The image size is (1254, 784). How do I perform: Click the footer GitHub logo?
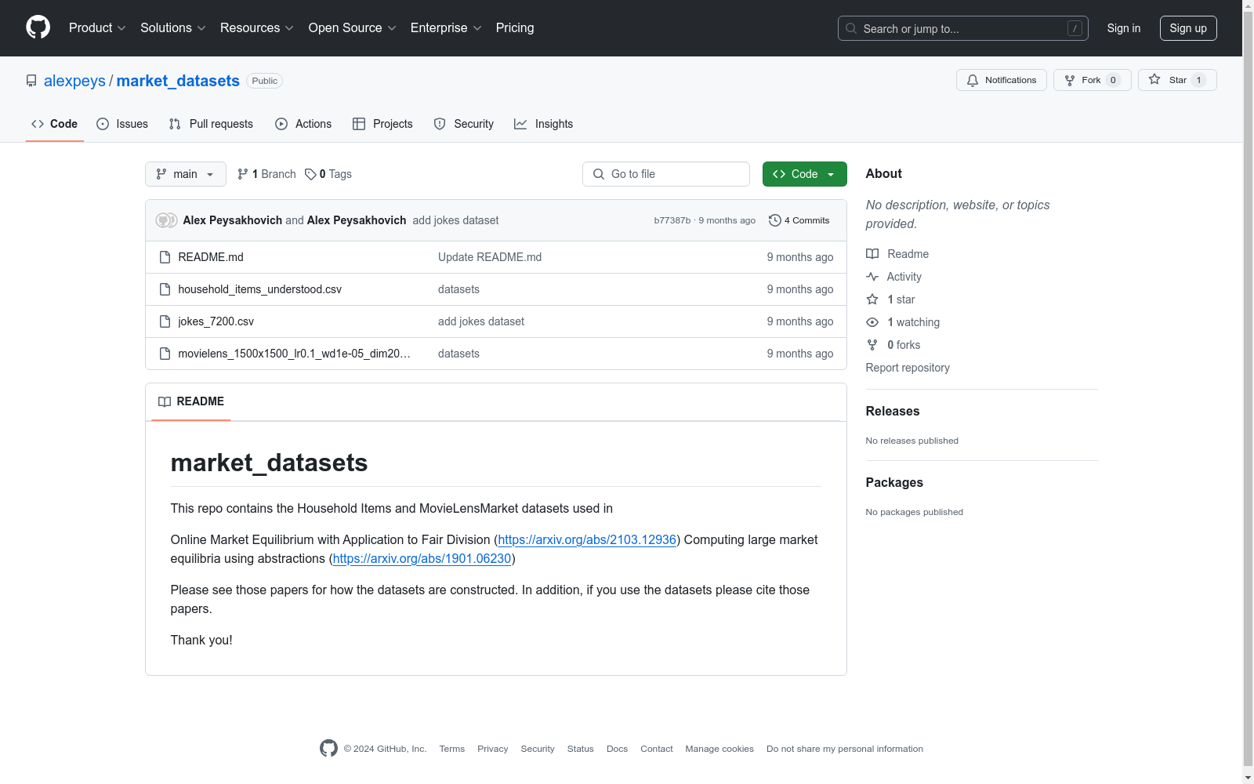[x=328, y=749]
